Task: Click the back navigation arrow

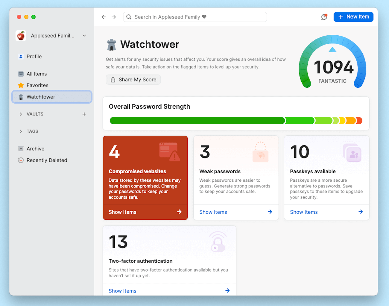Action: click(x=104, y=17)
